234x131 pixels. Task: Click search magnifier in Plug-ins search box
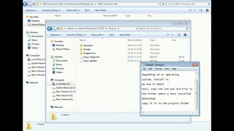[x=187, y=28]
